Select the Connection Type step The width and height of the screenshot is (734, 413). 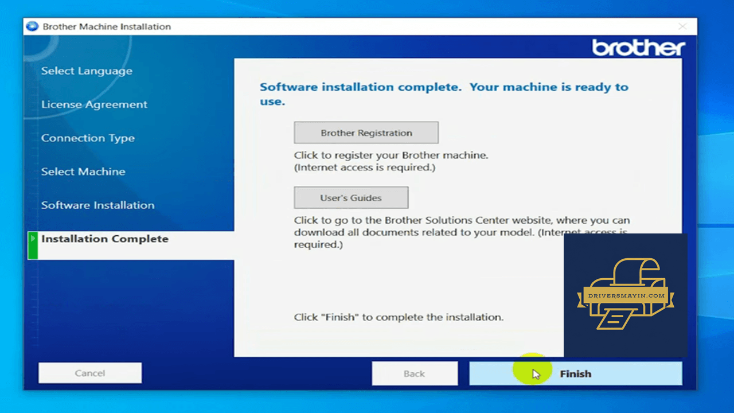coord(88,138)
